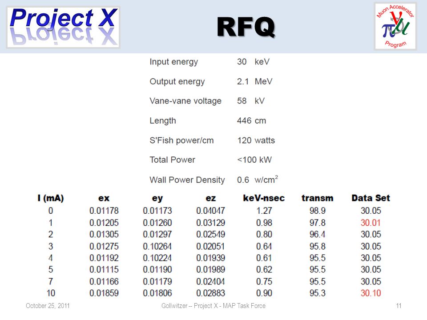
Task: Click the '2.1 MeV' value
Action: [x=254, y=81]
